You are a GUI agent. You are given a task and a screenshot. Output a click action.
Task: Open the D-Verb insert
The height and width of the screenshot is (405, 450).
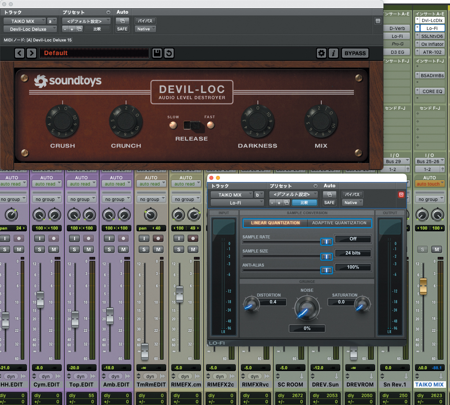click(397, 28)
